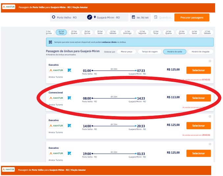Click the swap origin and destination icon

tap(89, 17)
